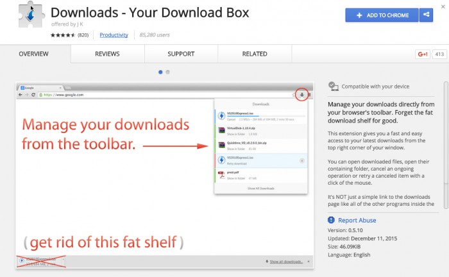Click the download progress bar of first entry

(266, 117)
